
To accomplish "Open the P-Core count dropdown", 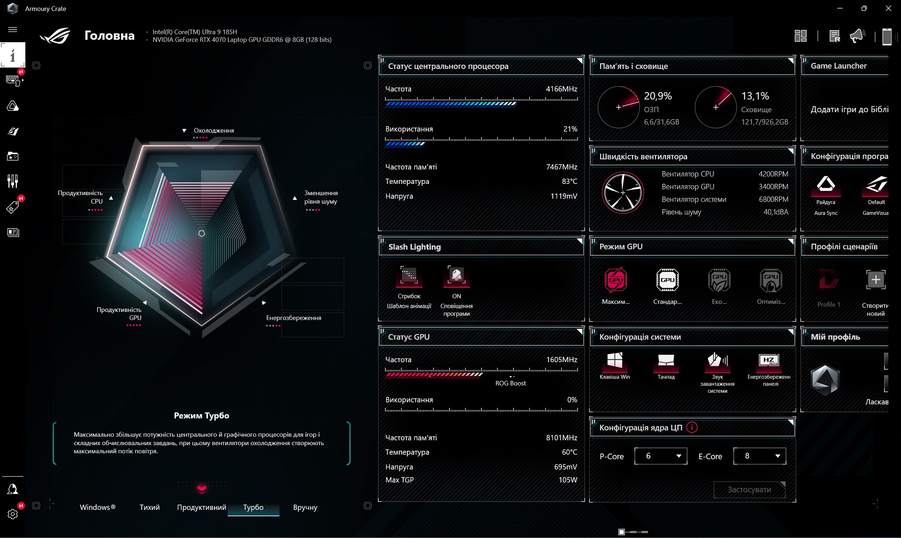I will pyautogui.click(x=661, y=456).
